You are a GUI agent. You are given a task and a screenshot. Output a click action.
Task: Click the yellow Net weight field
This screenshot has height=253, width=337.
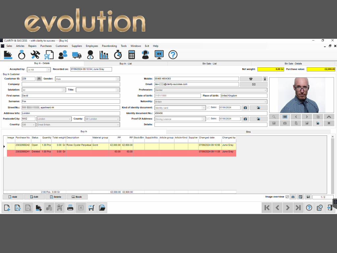click(x=271, y=69)
